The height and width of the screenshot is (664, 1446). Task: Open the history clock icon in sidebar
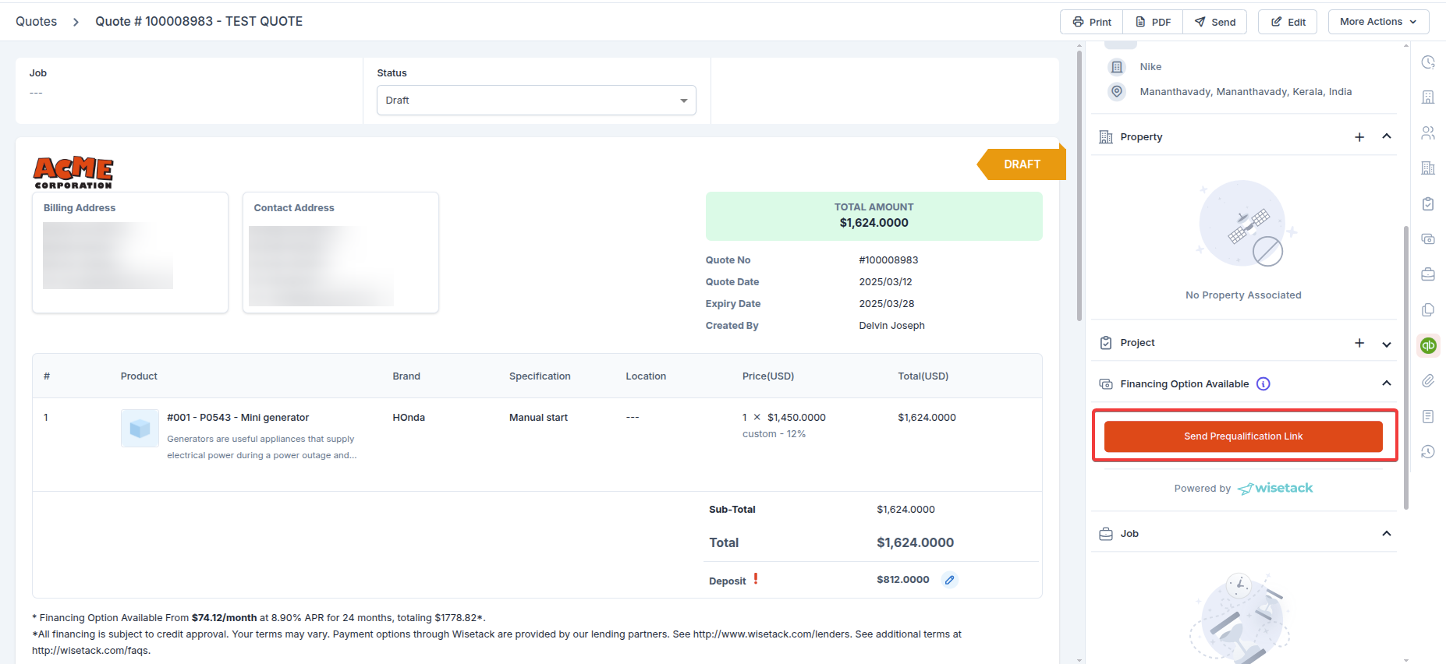click(1428, 451)
